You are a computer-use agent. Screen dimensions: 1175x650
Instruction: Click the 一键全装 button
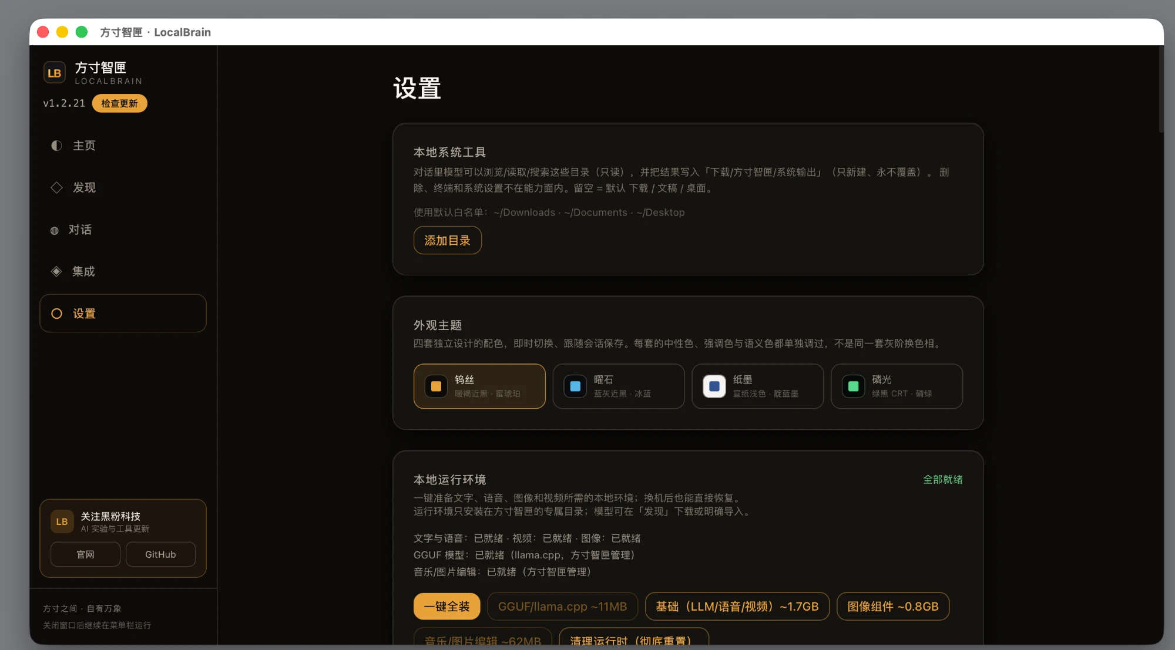(x=446, y=607)
